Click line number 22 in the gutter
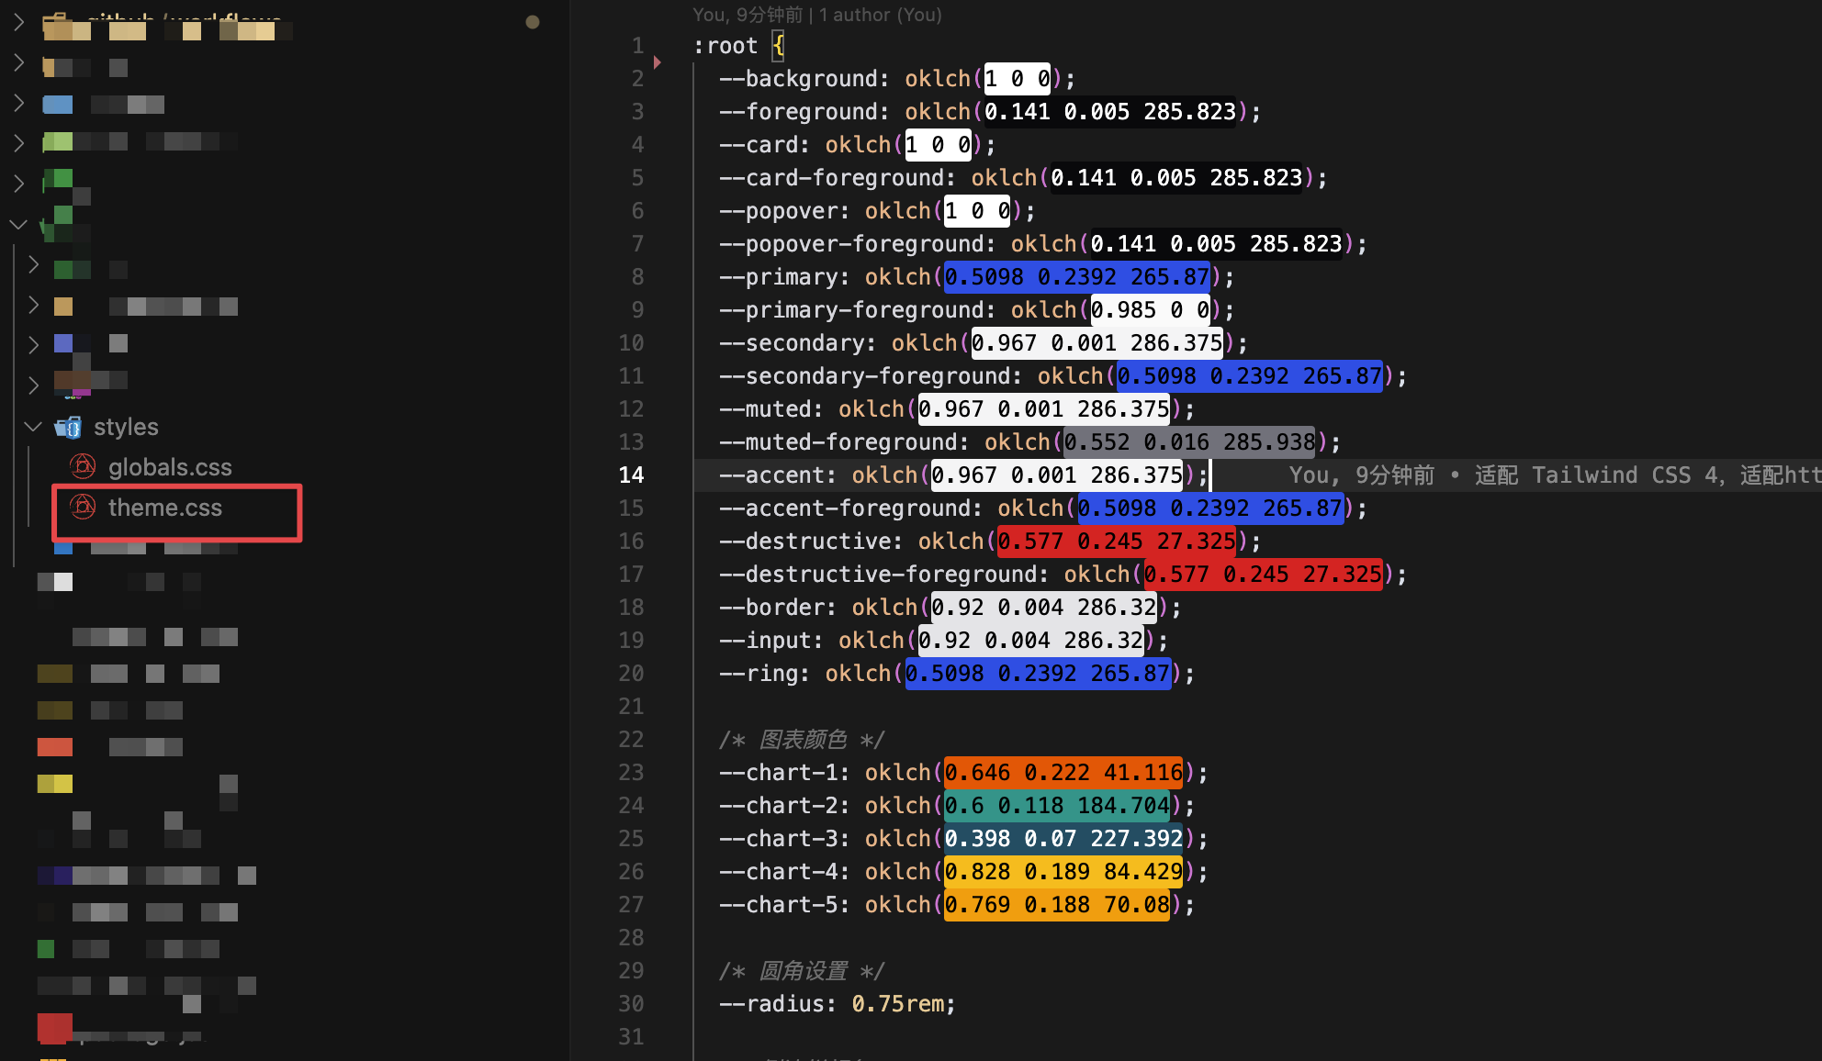This screenshot has height=1061, width=1822. (631, 740)
